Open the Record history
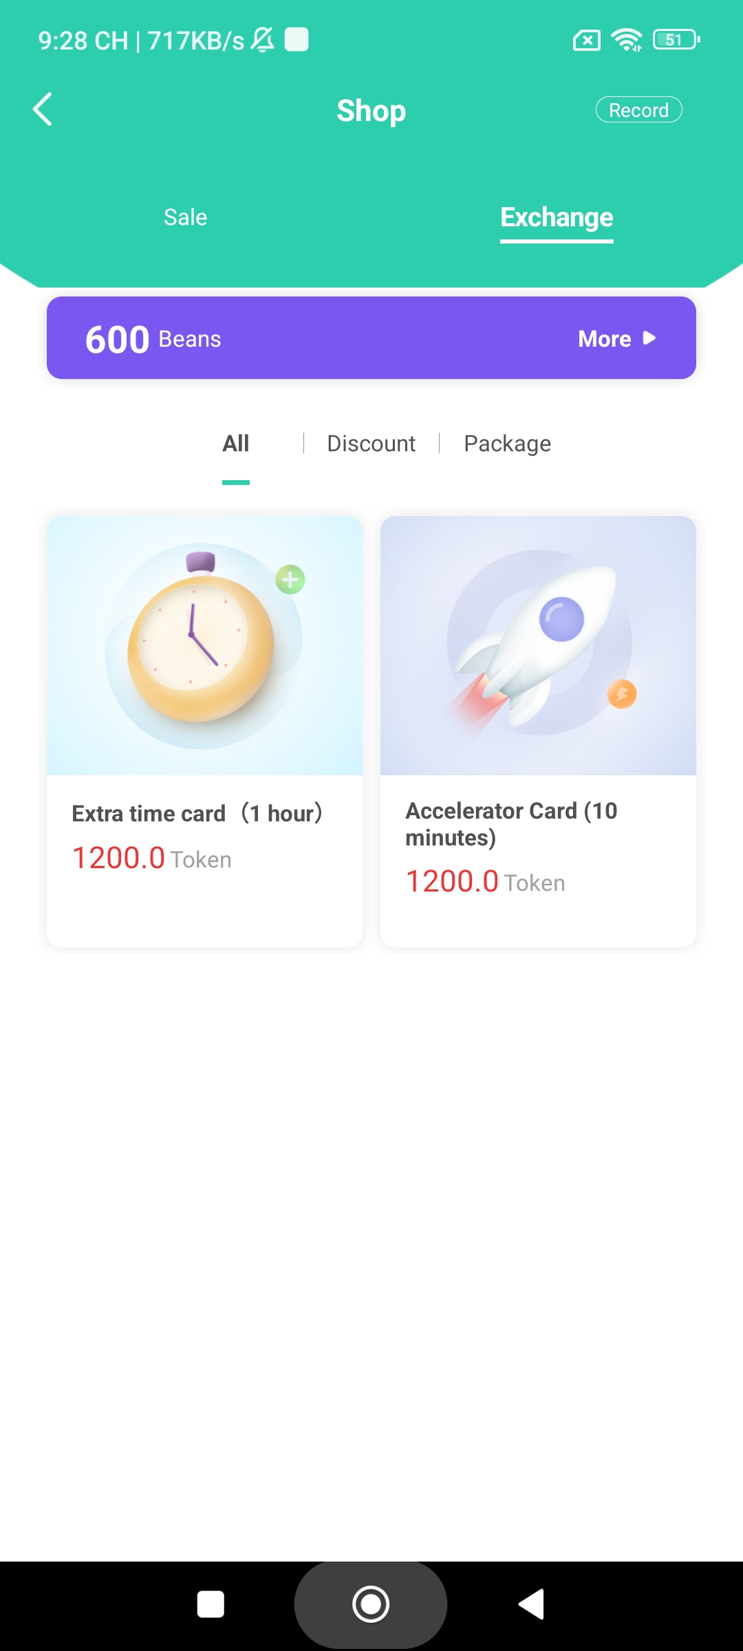 638,110
